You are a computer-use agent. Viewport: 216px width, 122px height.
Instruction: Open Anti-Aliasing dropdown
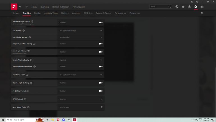tap(81, 31)
